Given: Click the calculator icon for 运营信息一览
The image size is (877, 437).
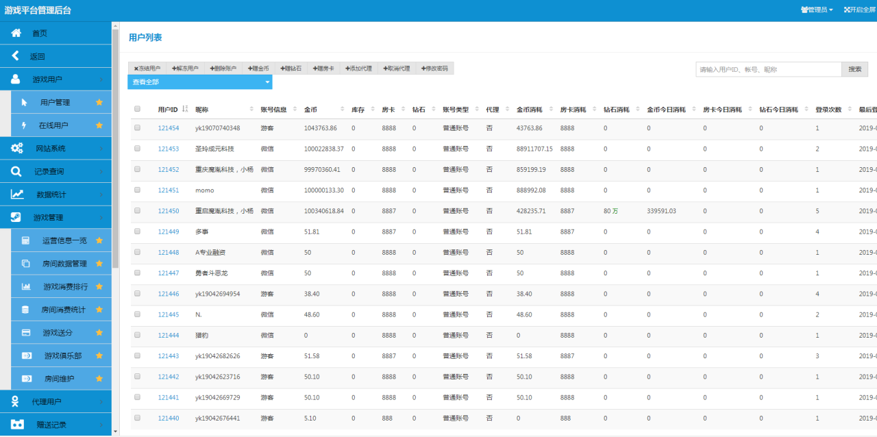Looking at the screenshot, I should (25, 240).
